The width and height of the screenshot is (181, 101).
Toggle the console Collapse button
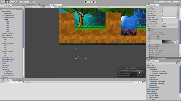coord(9,82)
